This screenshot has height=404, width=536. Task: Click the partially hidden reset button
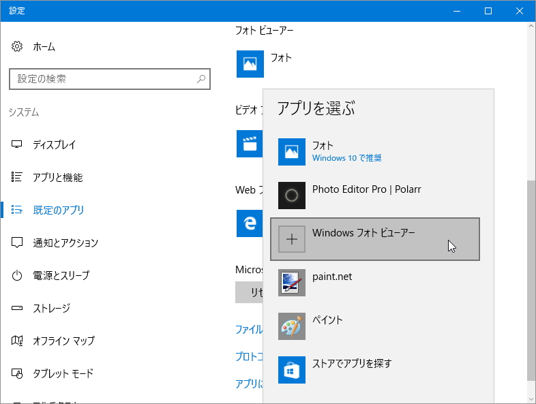click(x=249, y=292)
